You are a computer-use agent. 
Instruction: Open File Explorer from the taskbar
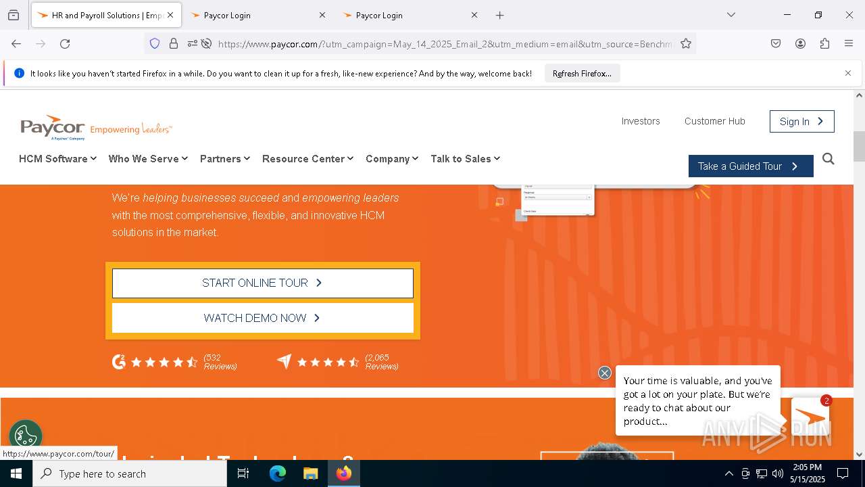coord(311,473)
